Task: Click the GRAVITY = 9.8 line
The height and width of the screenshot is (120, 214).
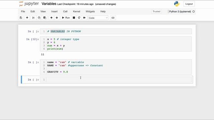Action: click(58, 72)
